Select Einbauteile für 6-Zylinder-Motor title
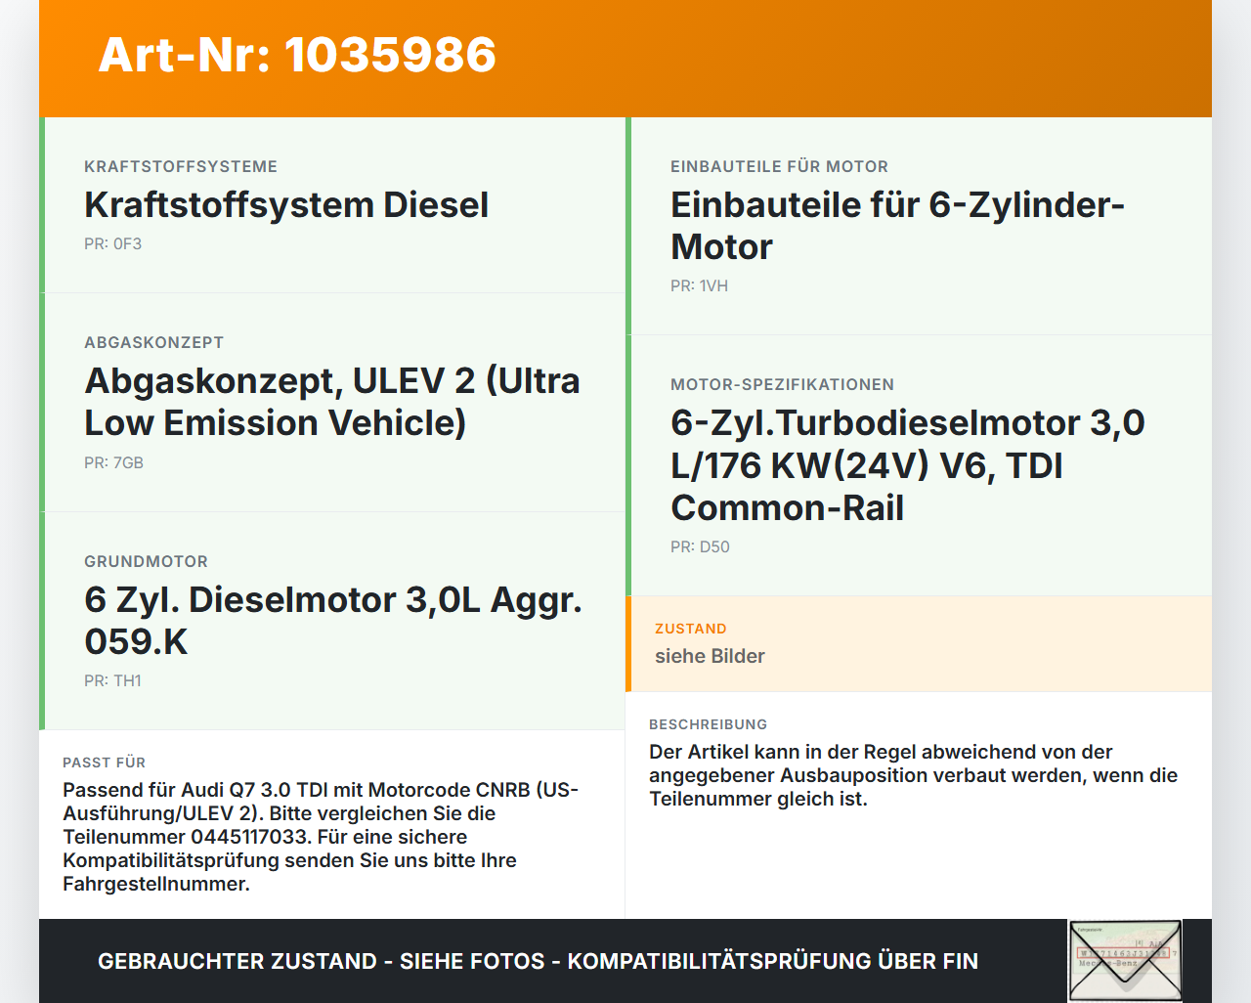The width and height of the screenshot is (1251, 1003). [897, 226]
